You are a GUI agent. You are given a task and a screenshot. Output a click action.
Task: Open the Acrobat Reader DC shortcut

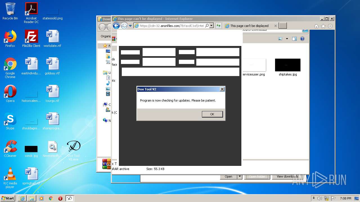coord(31,13)
